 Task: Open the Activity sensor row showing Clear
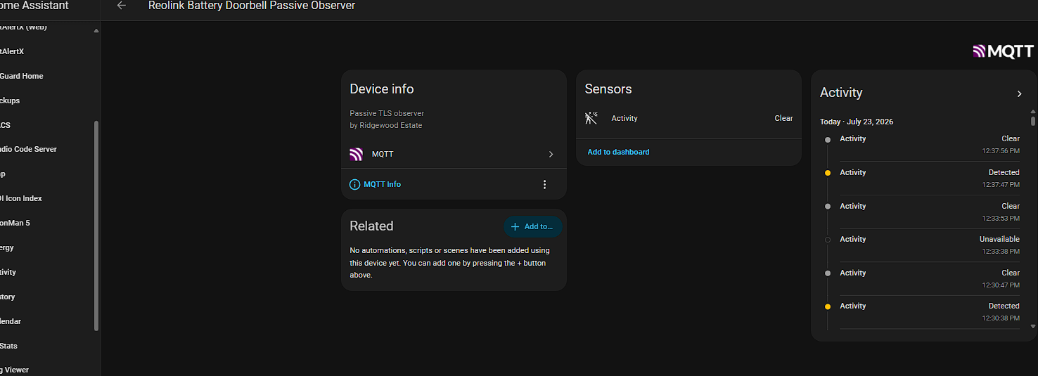point(688,118)
